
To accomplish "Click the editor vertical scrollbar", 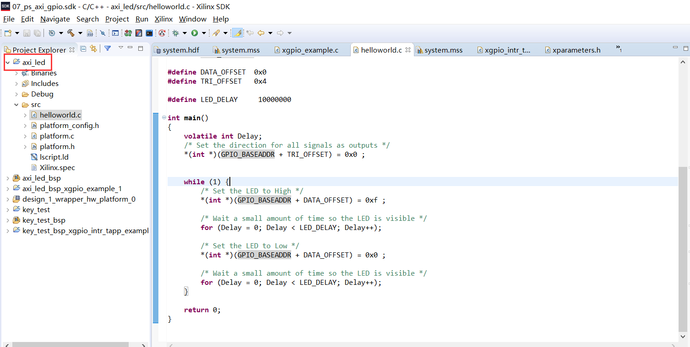I will 683,249.
